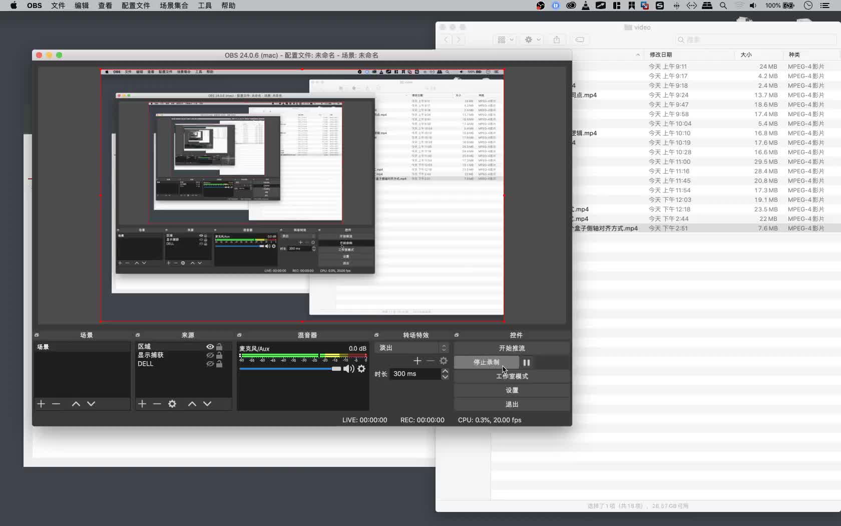Open 设置 button in controls

pos(512,390)
